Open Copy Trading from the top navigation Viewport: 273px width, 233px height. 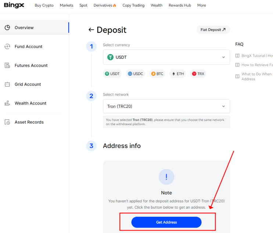(133, 6)
